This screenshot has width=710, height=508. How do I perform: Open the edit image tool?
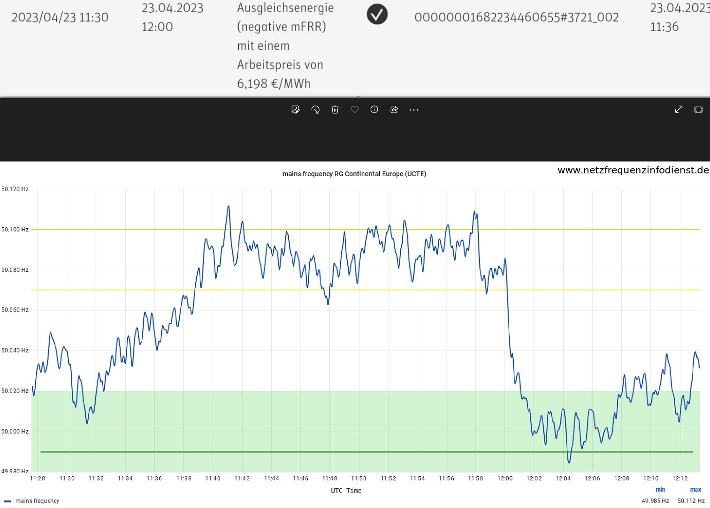tap(295, 110)
